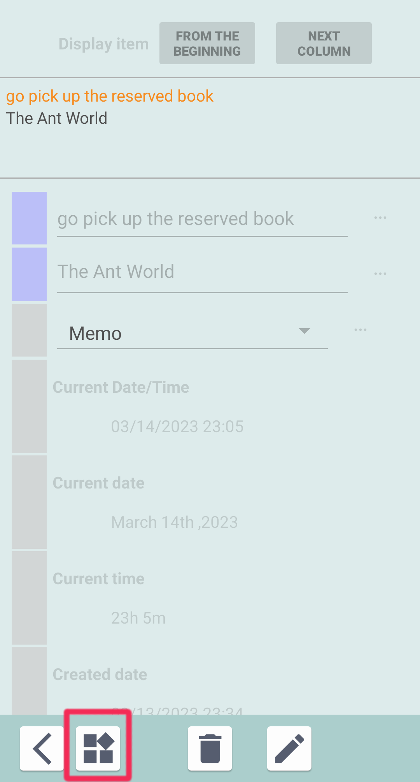Viewport: 420px width, 782px height.
Task: Open the widgets layout icon
Action: tap(98, 748)
